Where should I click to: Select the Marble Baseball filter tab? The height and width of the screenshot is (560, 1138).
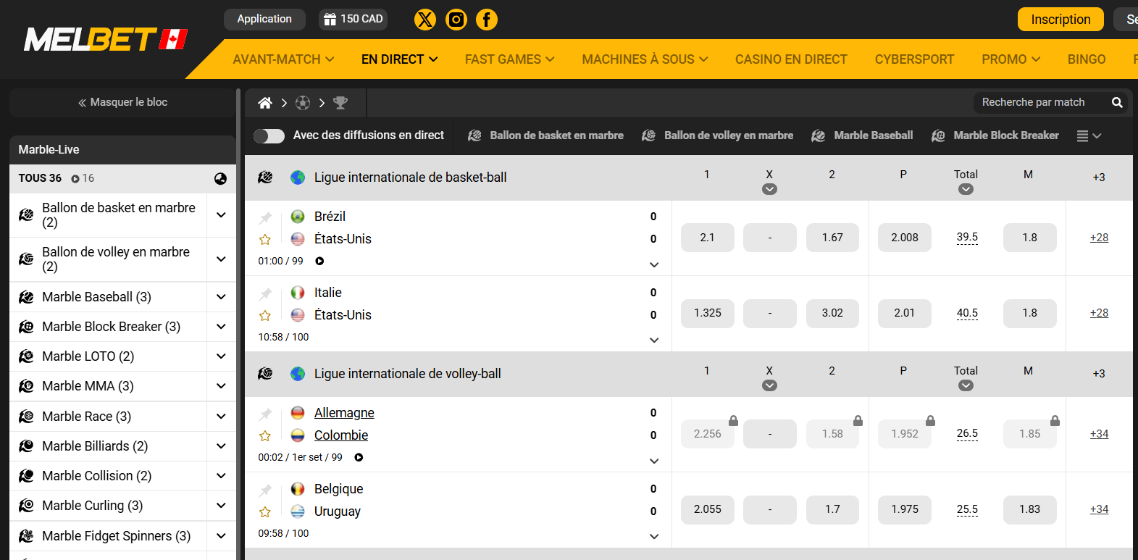point(862,135)
